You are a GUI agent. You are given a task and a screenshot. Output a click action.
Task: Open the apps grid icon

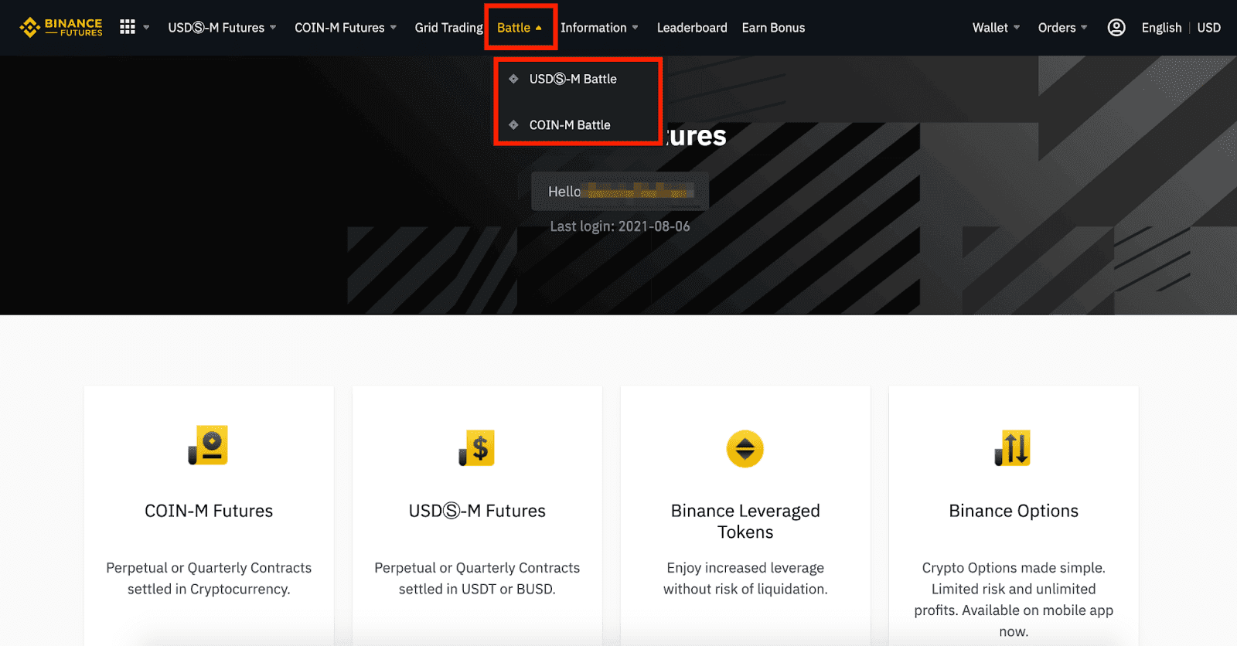tap(128, 27)
